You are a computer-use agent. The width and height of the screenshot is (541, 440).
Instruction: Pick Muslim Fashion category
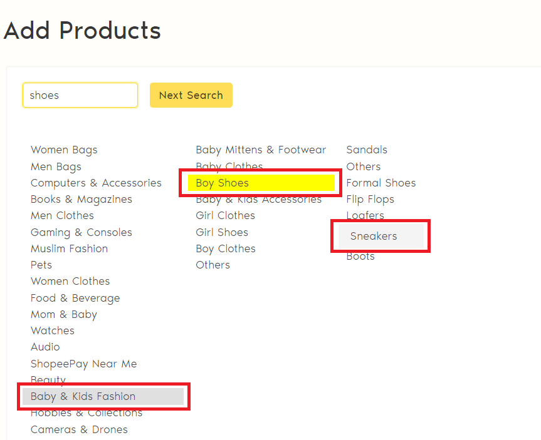pos(69,248)
